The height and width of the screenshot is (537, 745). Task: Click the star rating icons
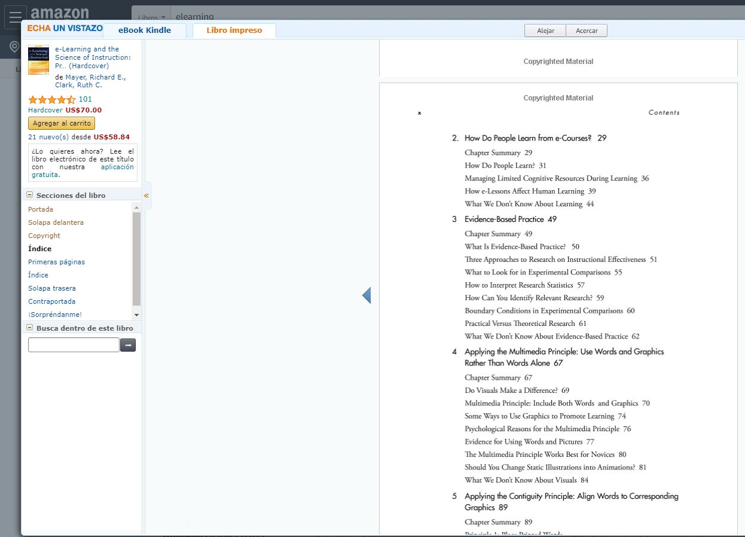(x=52, y=99)
